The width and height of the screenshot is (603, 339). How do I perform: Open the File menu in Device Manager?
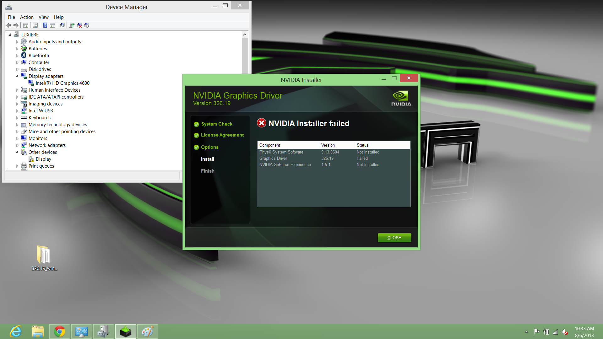[11, 17]
